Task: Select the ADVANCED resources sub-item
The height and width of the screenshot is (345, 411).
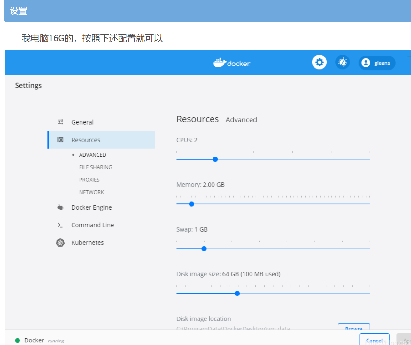Action: [x=92, y=155]
